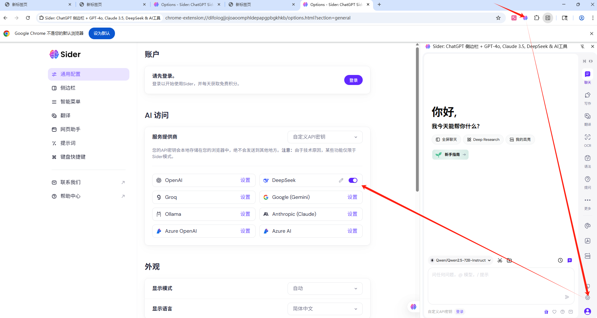
Task: Open chat history clock icon
Action: coord(560,260)
